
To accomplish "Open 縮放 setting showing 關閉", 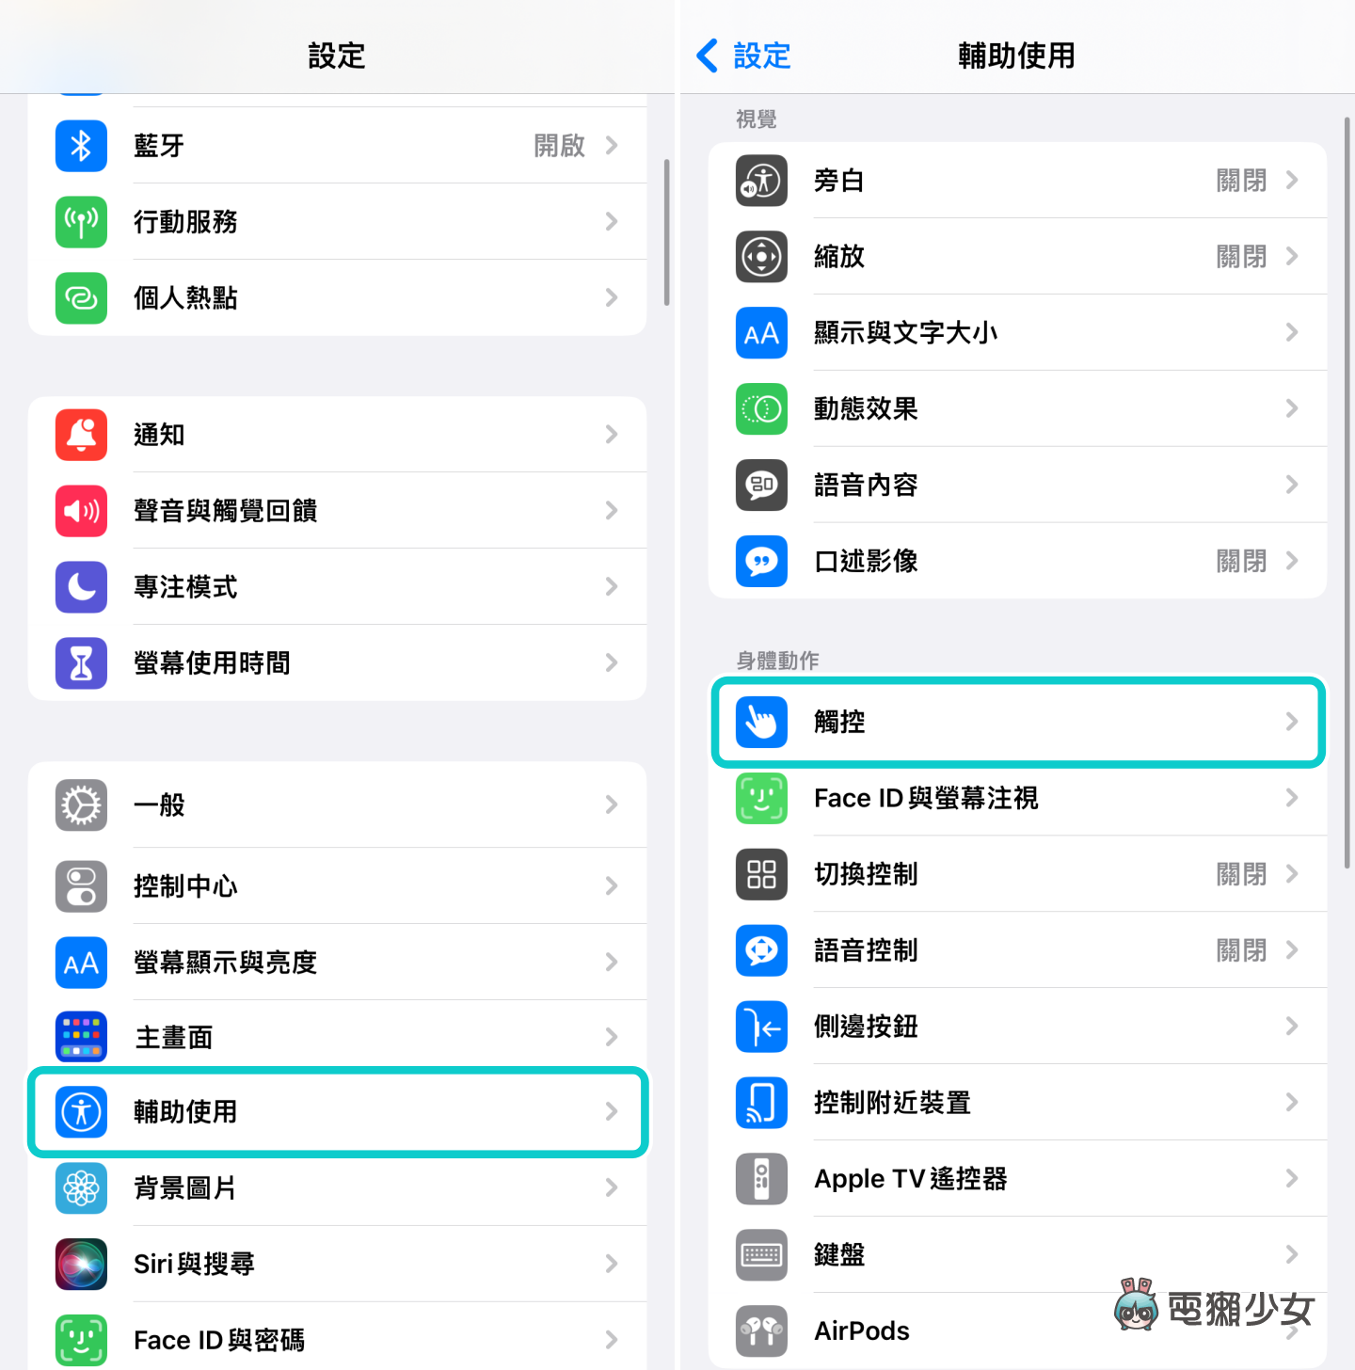I will (1017, 257).
